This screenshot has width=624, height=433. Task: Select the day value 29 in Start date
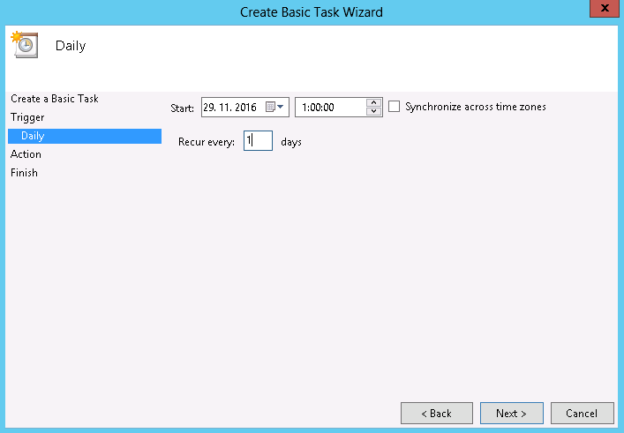[x=210, y=107]
